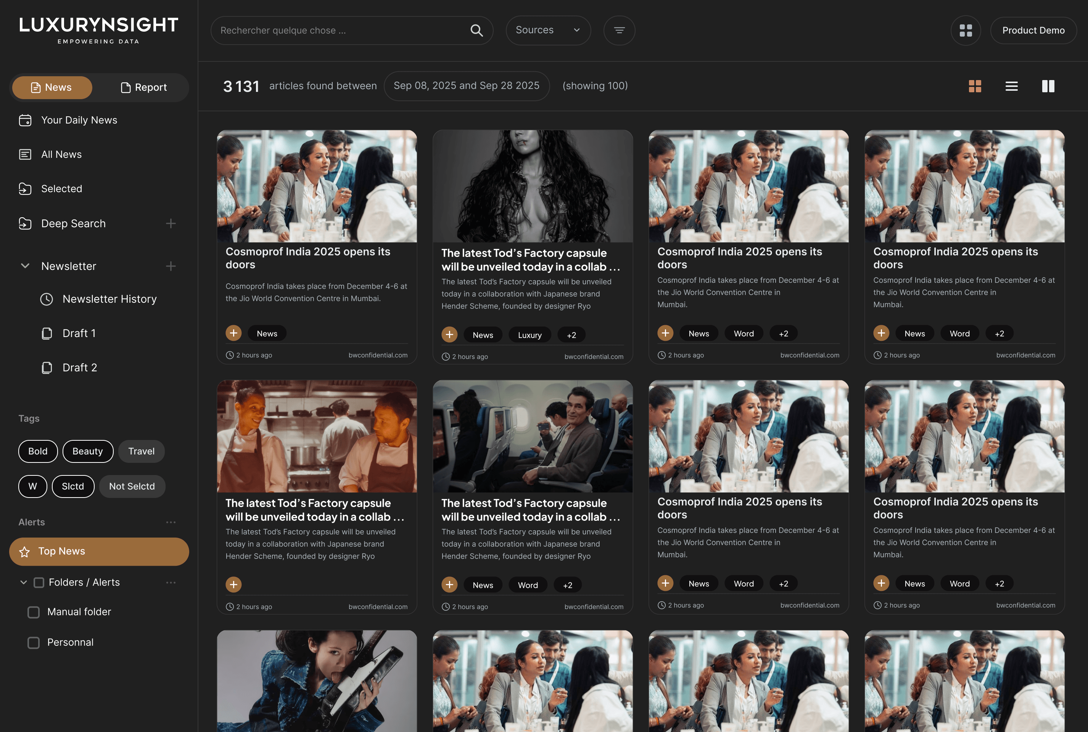Check the Personnal folder checkbox
Image resolution: width=1088 pixels, height=732 pixels.
point(33,642)
